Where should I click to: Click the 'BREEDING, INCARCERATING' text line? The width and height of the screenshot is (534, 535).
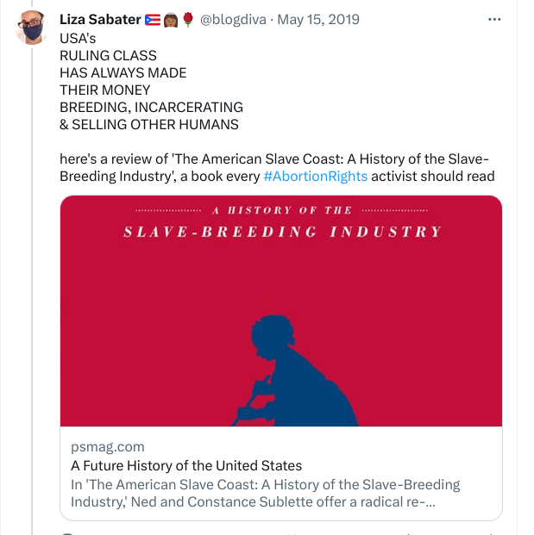151,107
